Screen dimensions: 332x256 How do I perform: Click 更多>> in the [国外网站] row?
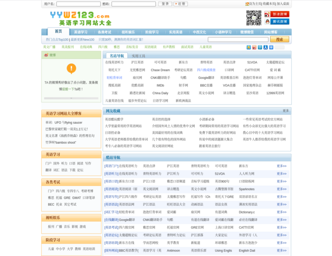pos(281,250)
